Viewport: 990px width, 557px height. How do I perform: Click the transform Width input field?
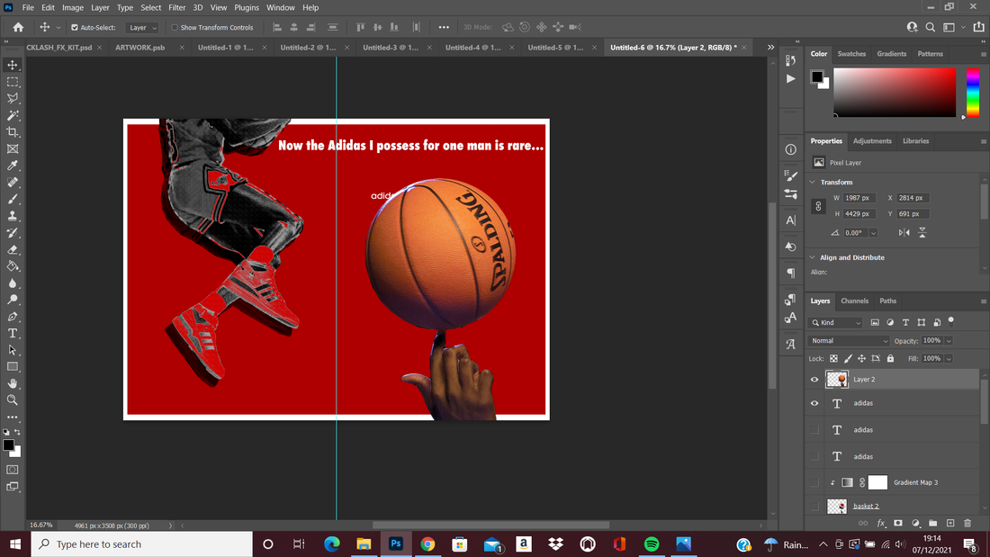[859, 198]
